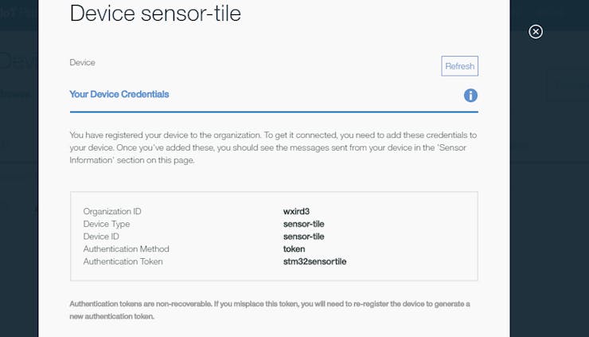Select the token value stm32sensortile

[314, 261]
